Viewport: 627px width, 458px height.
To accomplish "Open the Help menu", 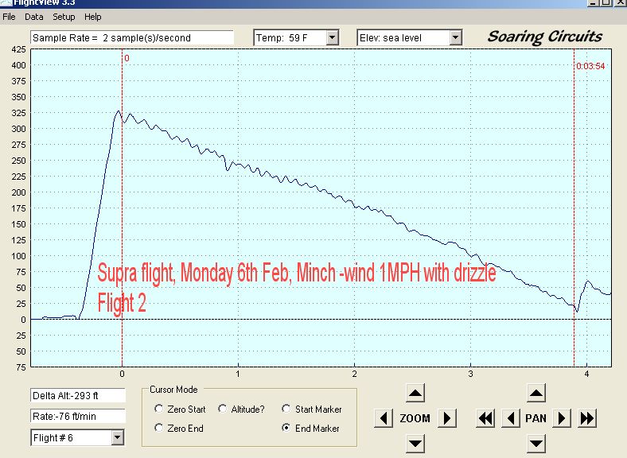I will coord(93,17).
